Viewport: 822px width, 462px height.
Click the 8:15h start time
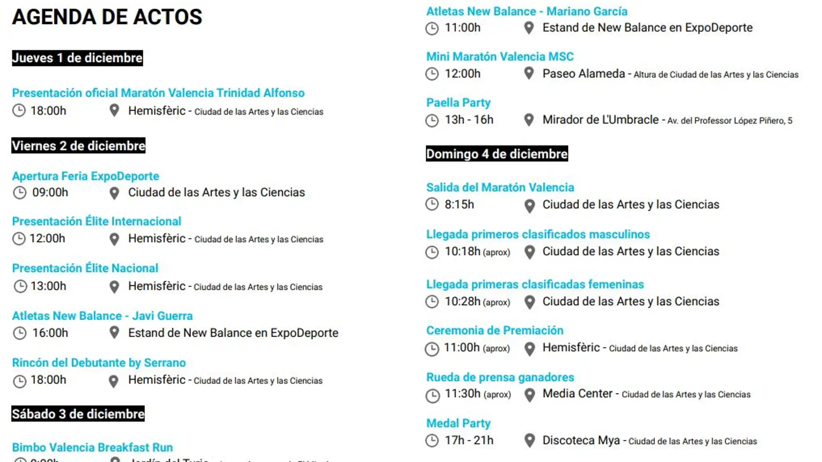459,204
